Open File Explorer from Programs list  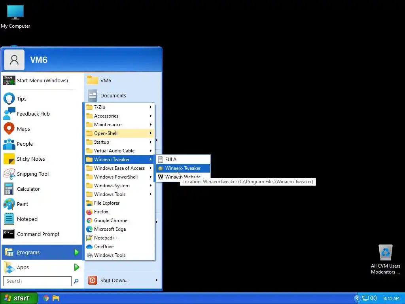tap(119, 203)
